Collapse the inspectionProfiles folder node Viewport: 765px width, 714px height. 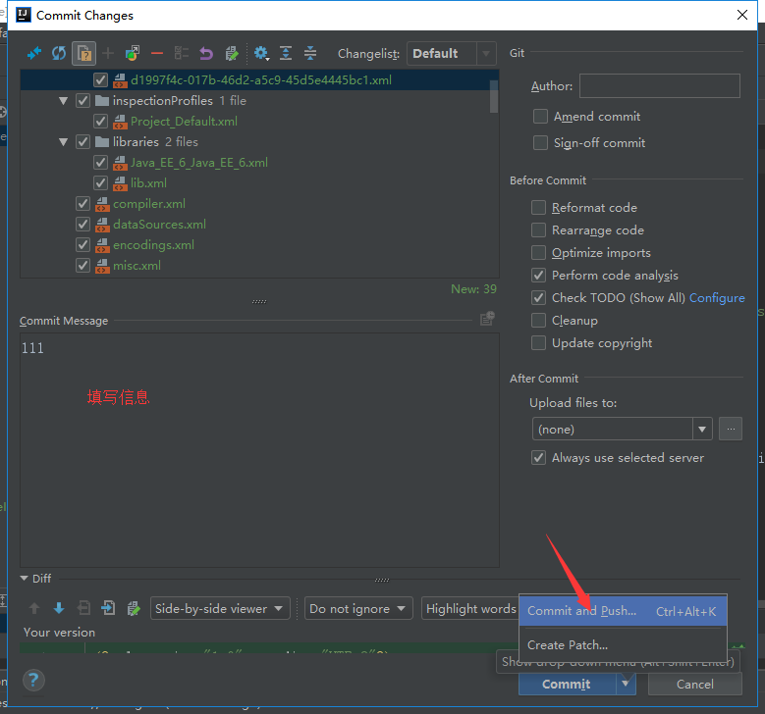(63, 101)
